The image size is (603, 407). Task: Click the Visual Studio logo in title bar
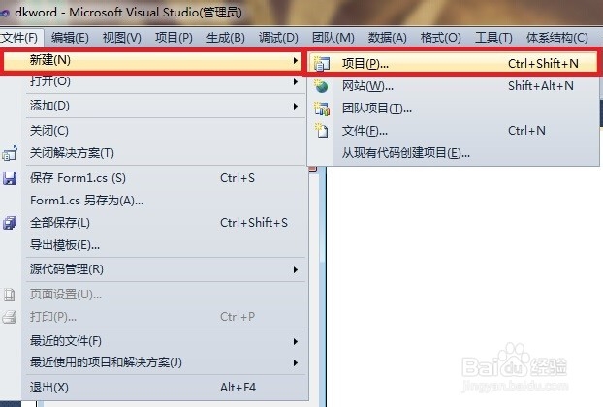point(4,13)
